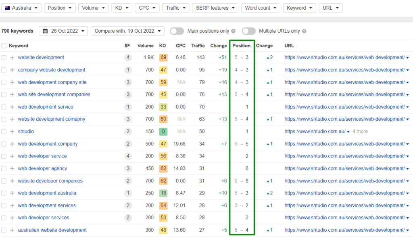Tick the 'shtudio' row checkbox
This screenshot has width=413, height=237.
pos(4,131)
